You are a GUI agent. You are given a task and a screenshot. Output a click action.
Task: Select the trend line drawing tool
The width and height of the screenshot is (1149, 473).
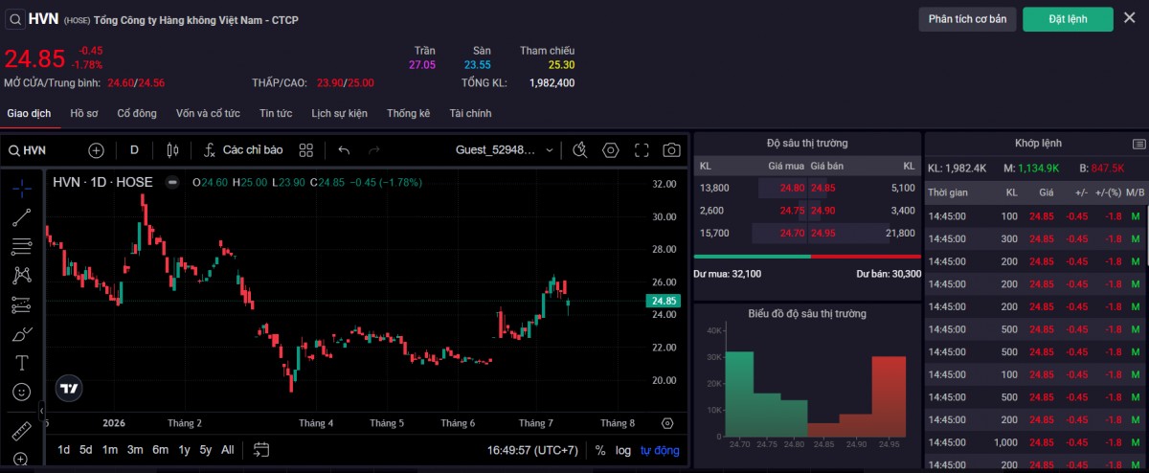(21, 216)
